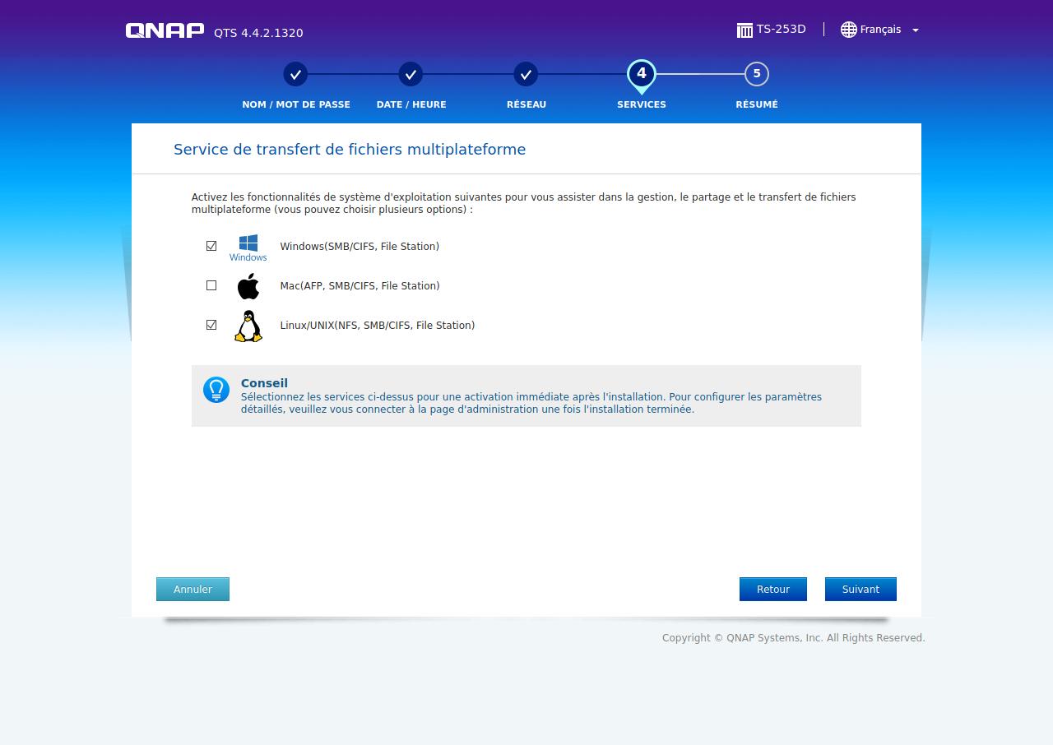
Task: Go to Date / Heure step
Action: click(x=411, y=75)
